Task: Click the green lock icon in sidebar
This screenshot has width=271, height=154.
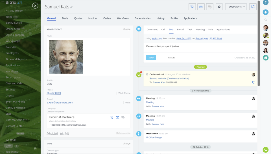Action: pos(266,58)
